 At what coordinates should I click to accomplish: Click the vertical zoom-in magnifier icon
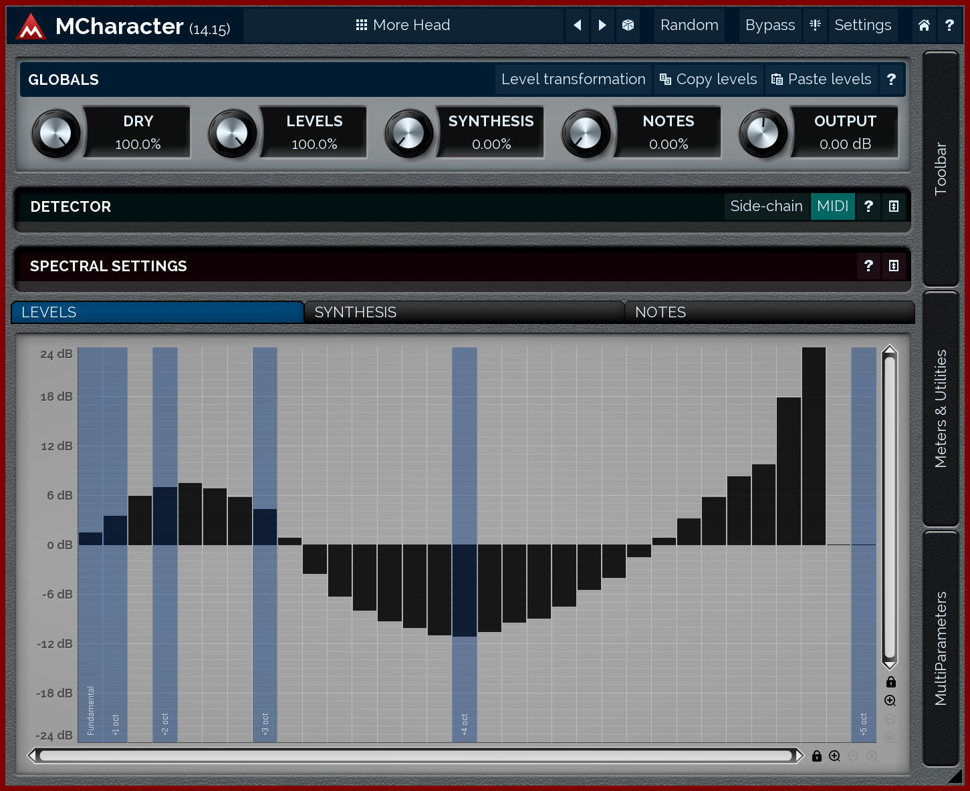pos(890,700)
